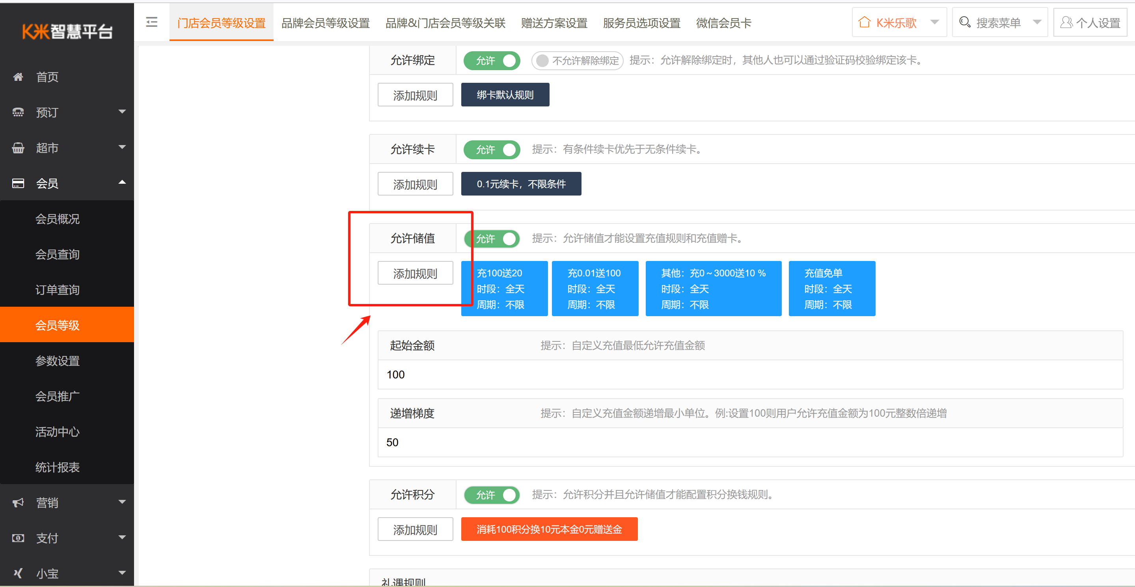Expand the 营销 sidebar menu

point(122,502)
